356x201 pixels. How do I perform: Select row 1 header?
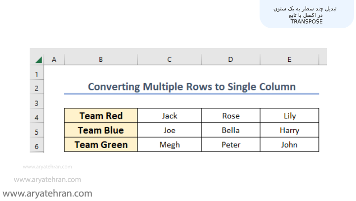(x=37, y=74)
